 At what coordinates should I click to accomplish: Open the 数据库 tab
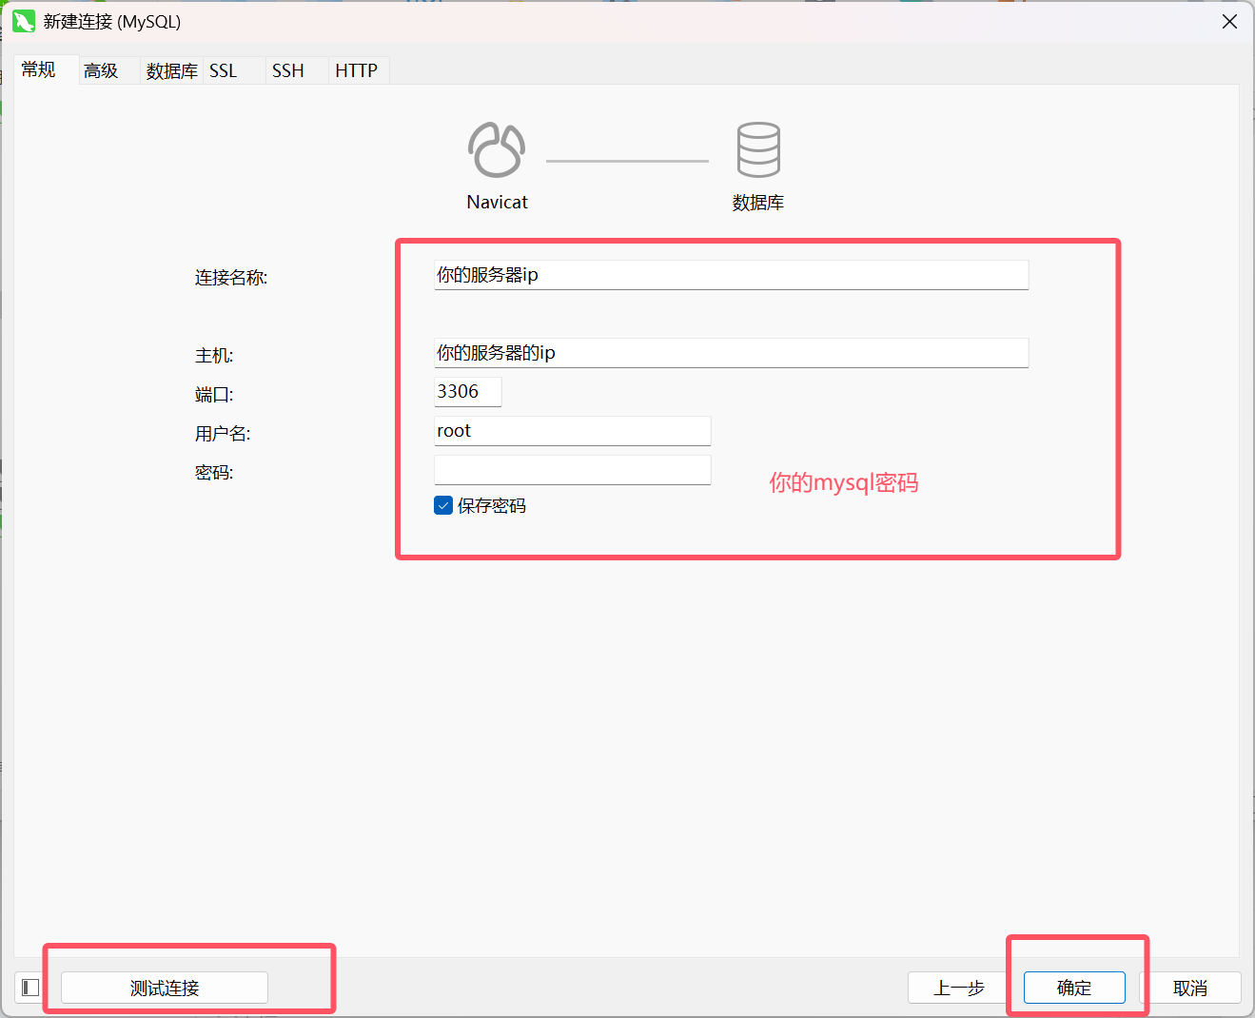click(x=171, y=69)
